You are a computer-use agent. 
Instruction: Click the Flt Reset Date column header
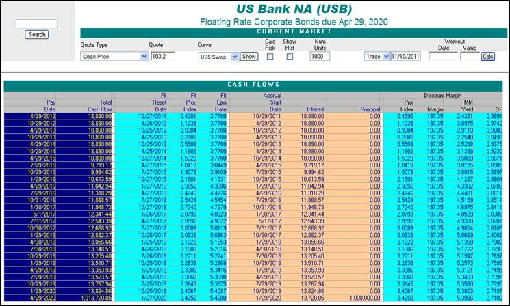160,102
